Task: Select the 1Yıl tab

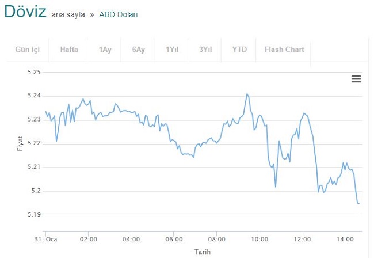Action: pyautogui.click(x=172, y=50)
